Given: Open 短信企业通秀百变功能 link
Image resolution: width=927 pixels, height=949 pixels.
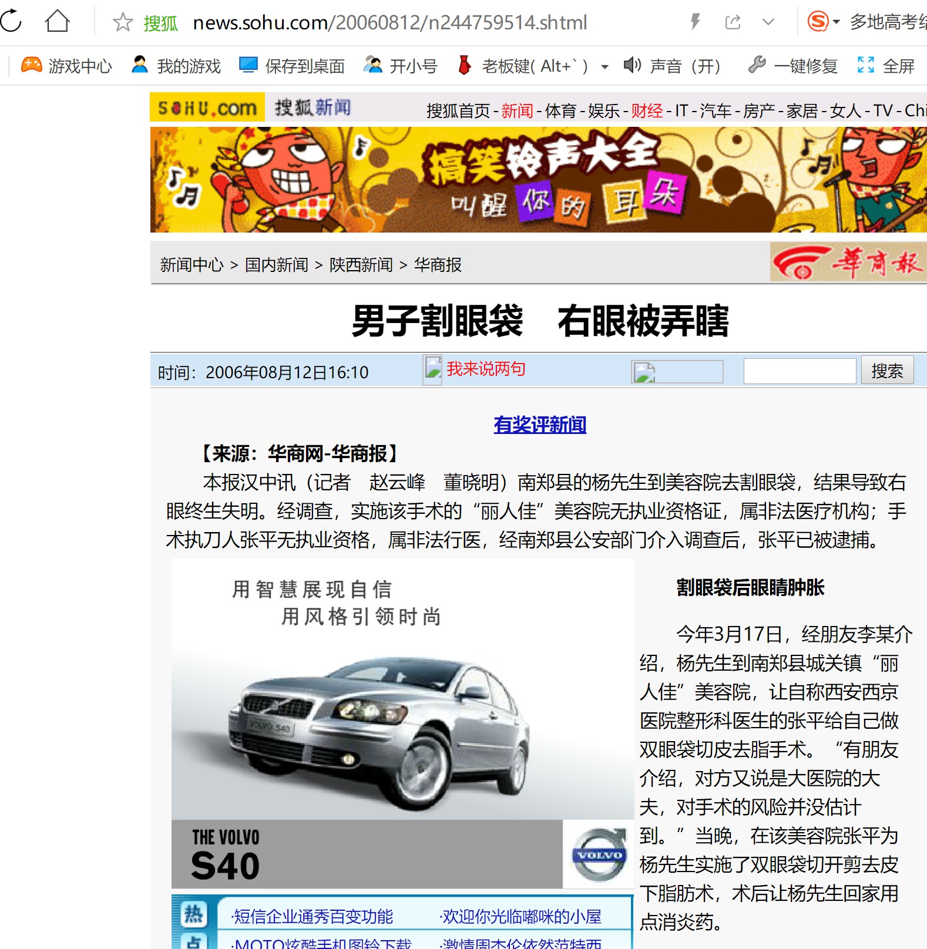Looking at the screenshot, I should [x=312, y=917].
